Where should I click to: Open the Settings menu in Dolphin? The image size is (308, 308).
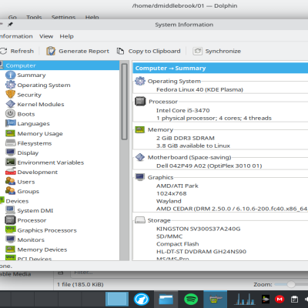click(x=63, y=17)
